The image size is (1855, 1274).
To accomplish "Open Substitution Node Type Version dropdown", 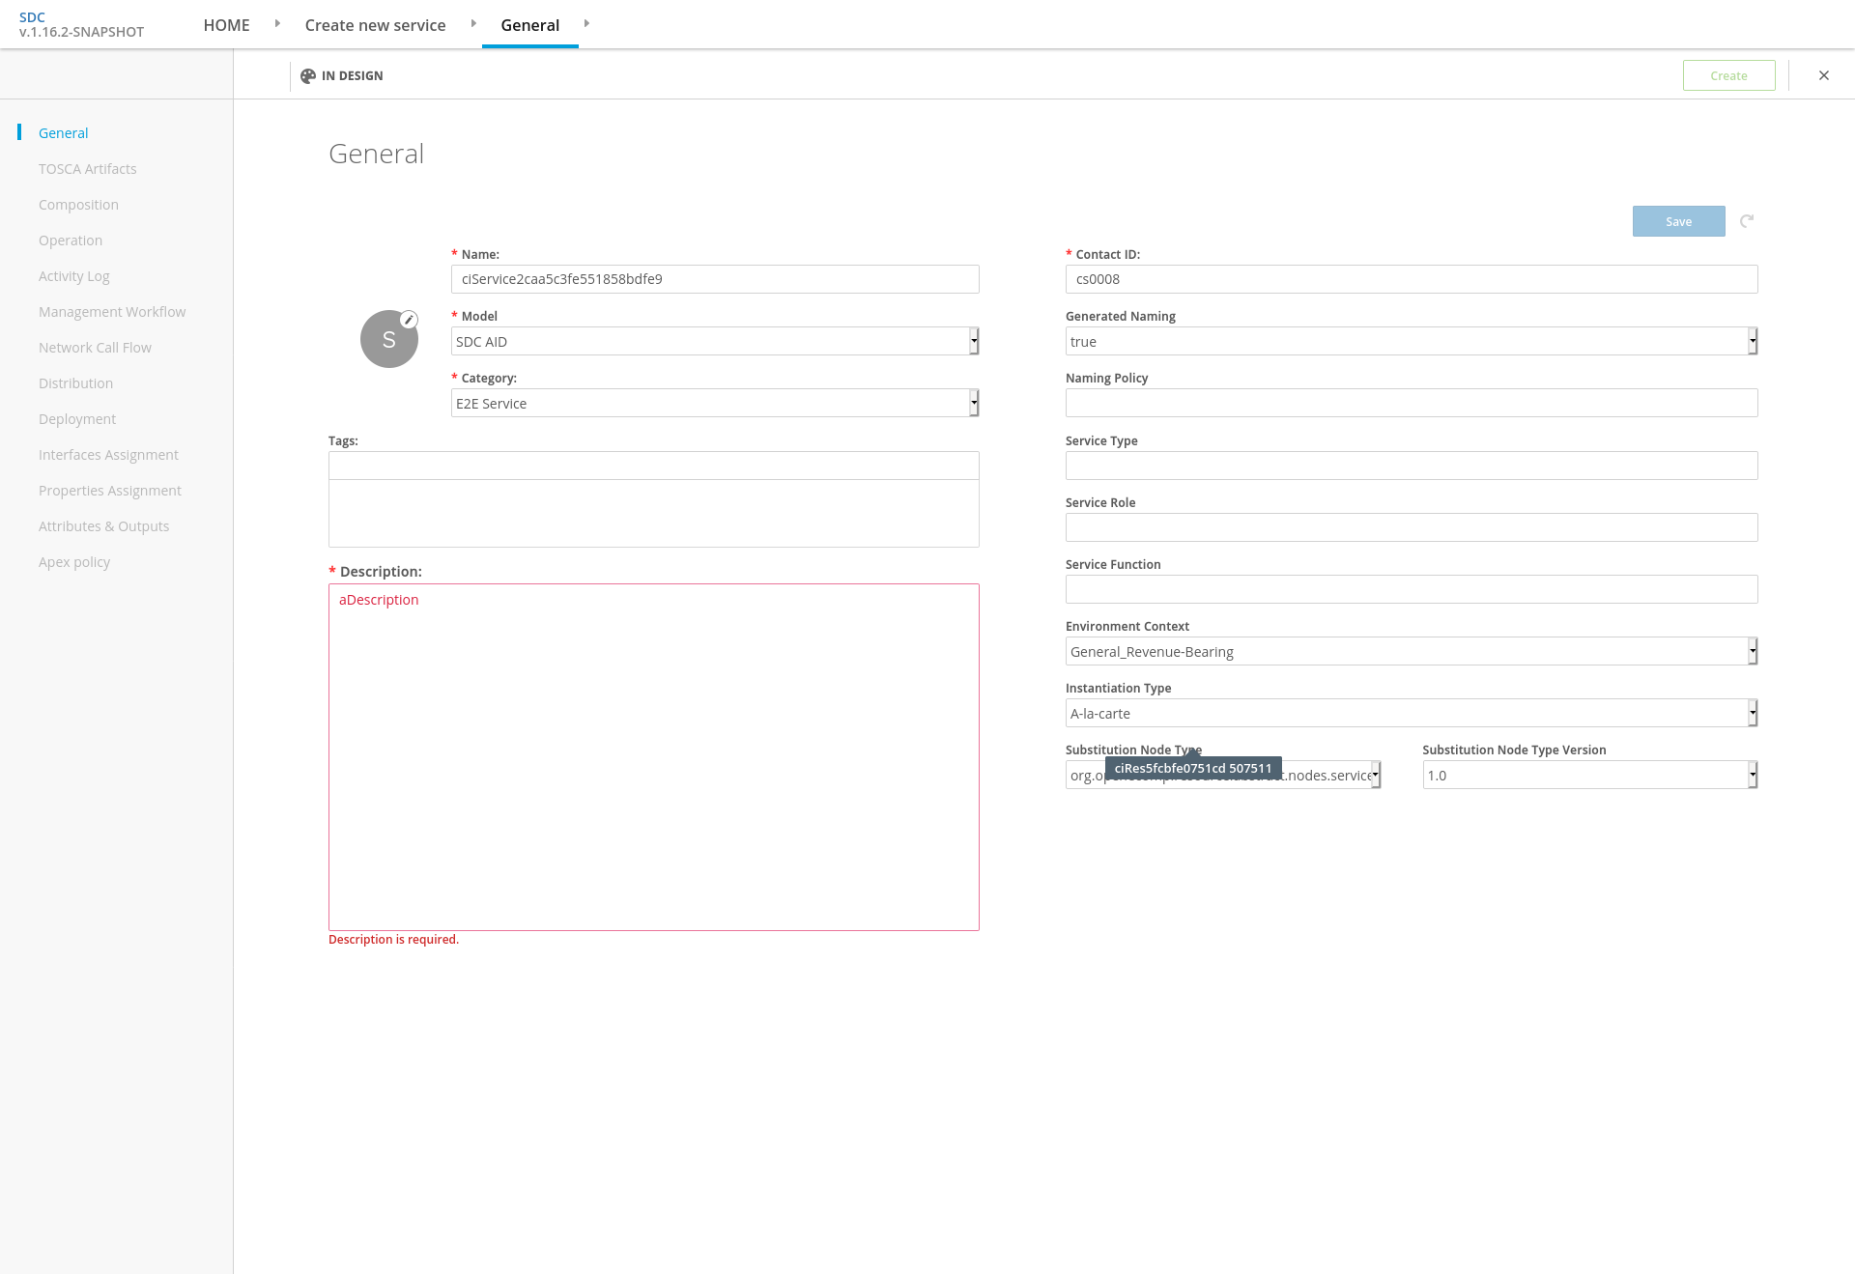I will click(1589, 775).
